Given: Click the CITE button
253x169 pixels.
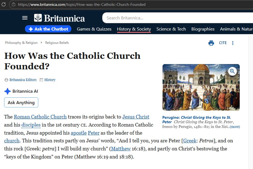Looking at the screenshot, I should click(x=223, y=43).
